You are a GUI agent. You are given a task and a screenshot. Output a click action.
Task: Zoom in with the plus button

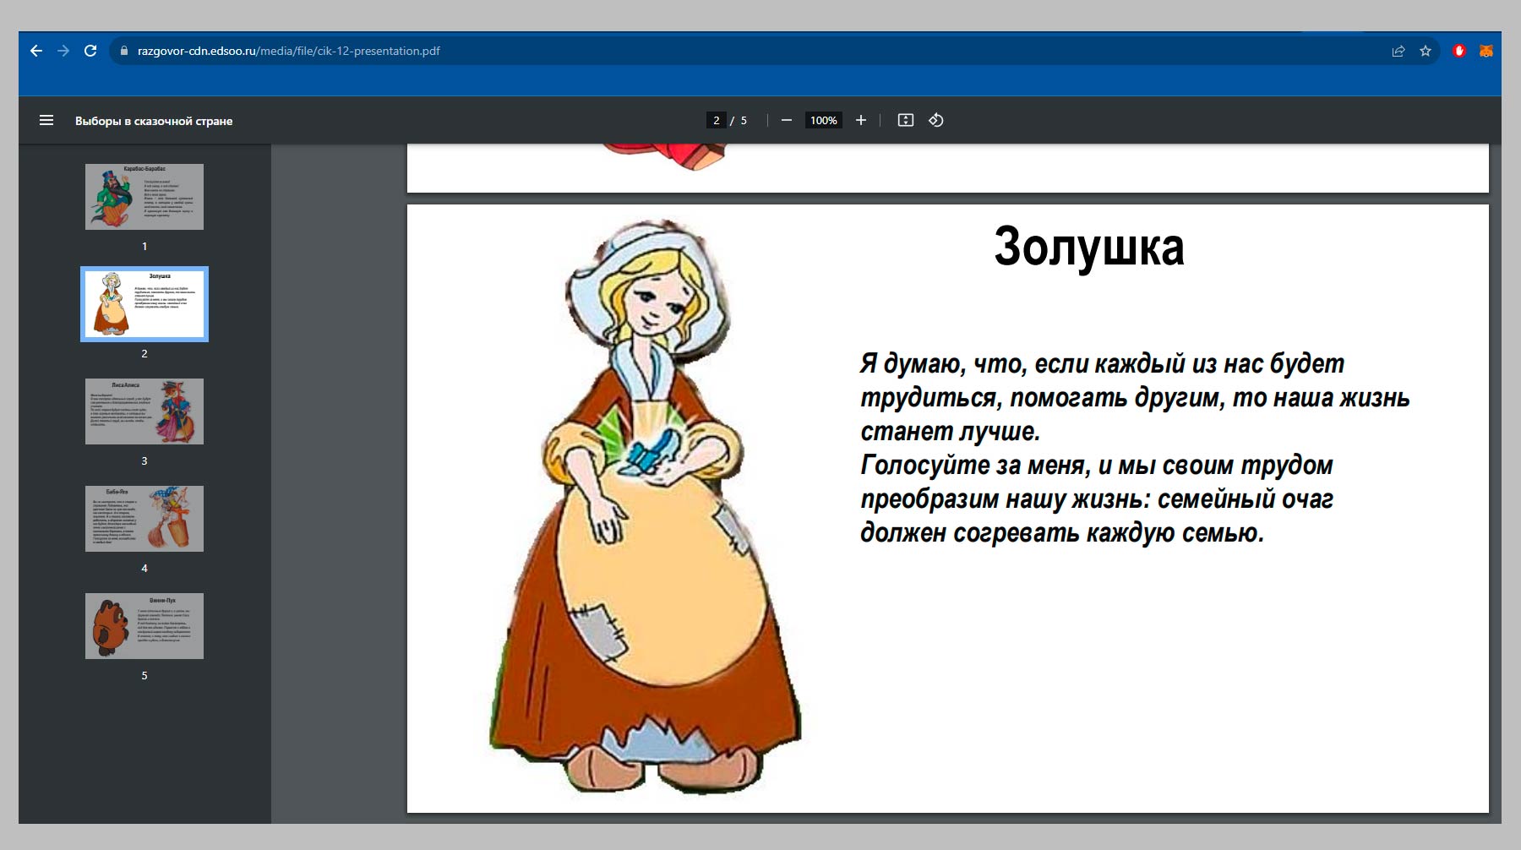861,120
